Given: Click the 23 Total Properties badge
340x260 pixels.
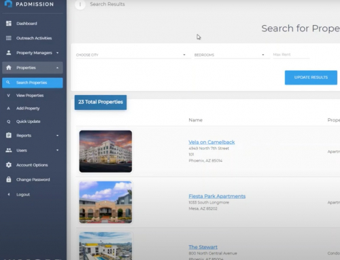Looking at the screenshot, I should tap(101, 103).
